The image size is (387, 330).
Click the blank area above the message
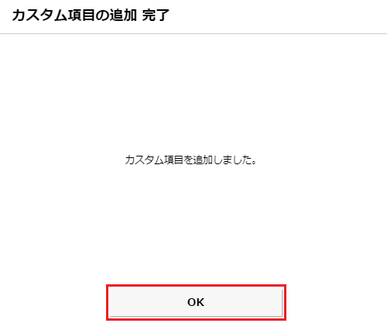click(x=193, y=95)
